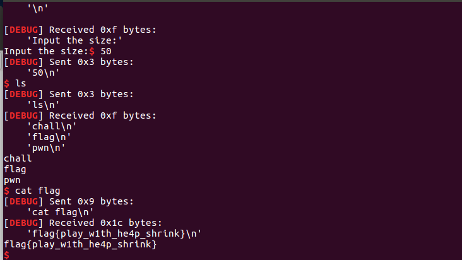Click the unquoted 'pwn' directory listing entry

click(12, 180)
